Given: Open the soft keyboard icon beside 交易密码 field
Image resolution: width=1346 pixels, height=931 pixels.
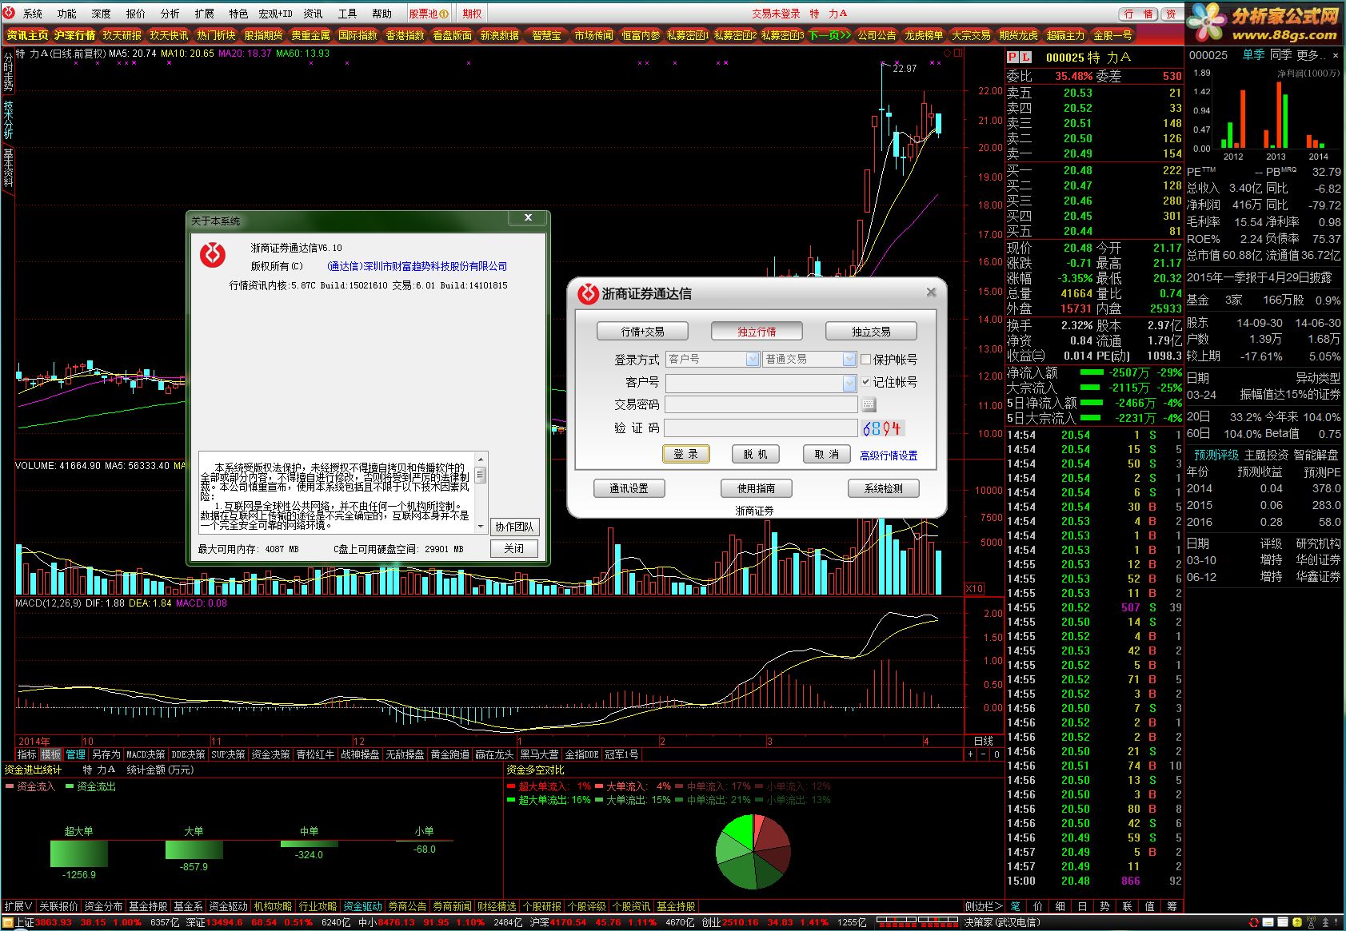Looking at the screenshot, I should [x=869, y=405].
